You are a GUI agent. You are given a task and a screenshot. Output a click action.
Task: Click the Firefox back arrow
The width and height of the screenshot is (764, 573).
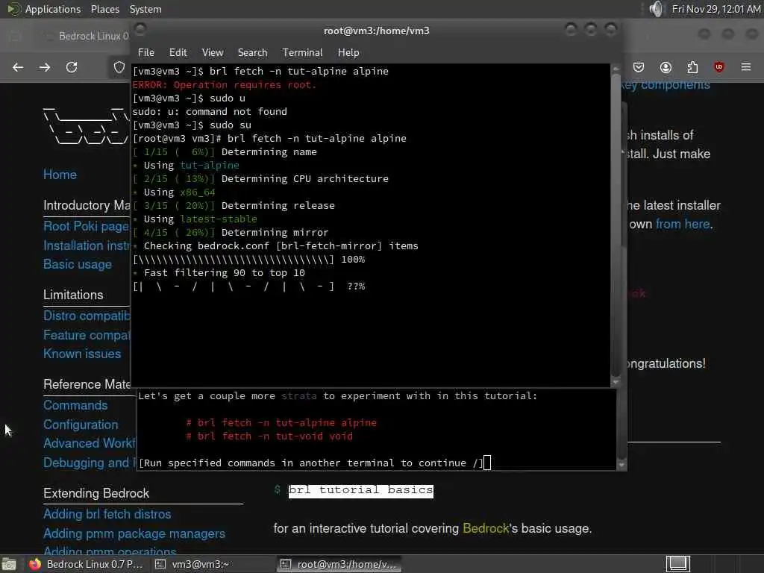pos(18,67)
